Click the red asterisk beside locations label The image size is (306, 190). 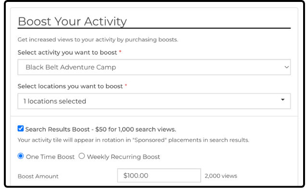click(x=126, y=86)
